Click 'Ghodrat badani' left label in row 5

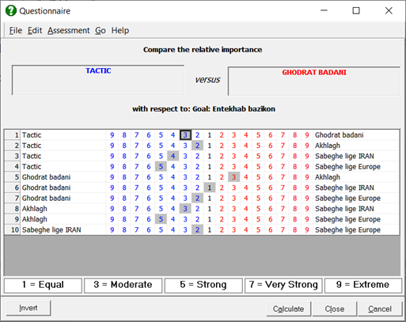tap(46, 177)
